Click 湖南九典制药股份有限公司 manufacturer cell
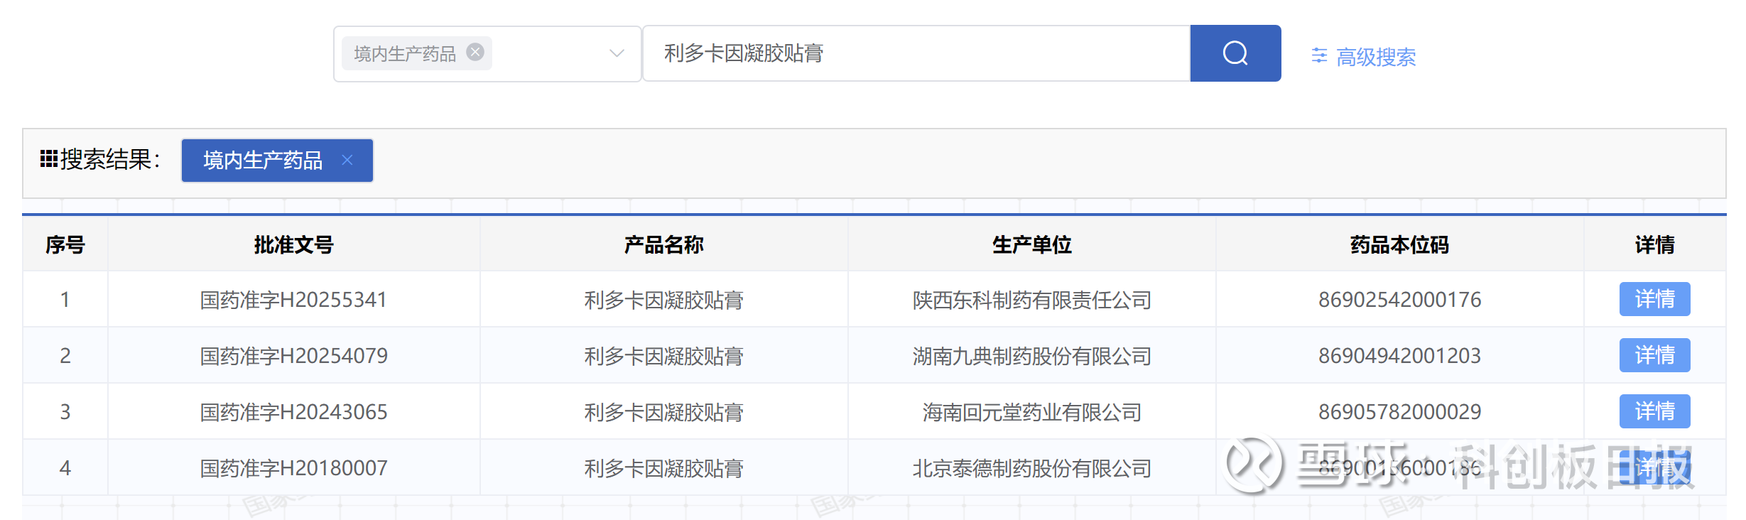This screenshot has width=1746, height=520. tap(1031, 356)
